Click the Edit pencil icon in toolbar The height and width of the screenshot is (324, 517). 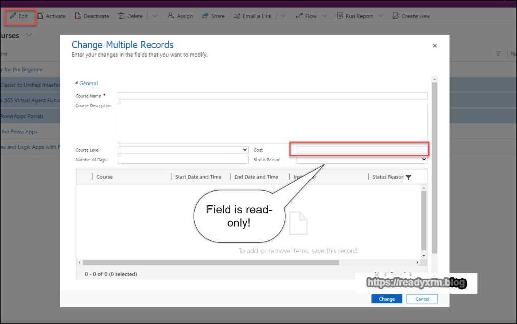coord(13,16)
